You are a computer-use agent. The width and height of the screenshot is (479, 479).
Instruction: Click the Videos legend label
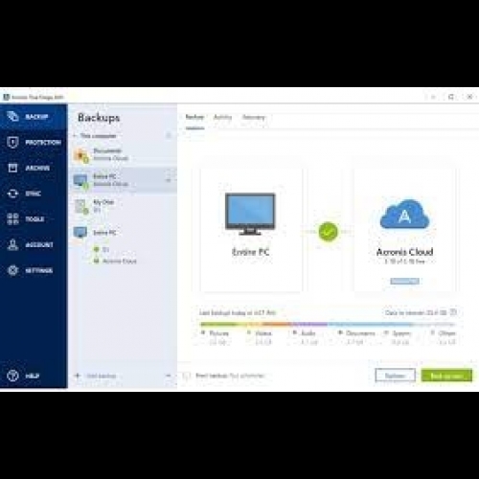click(x=263, y=333)
